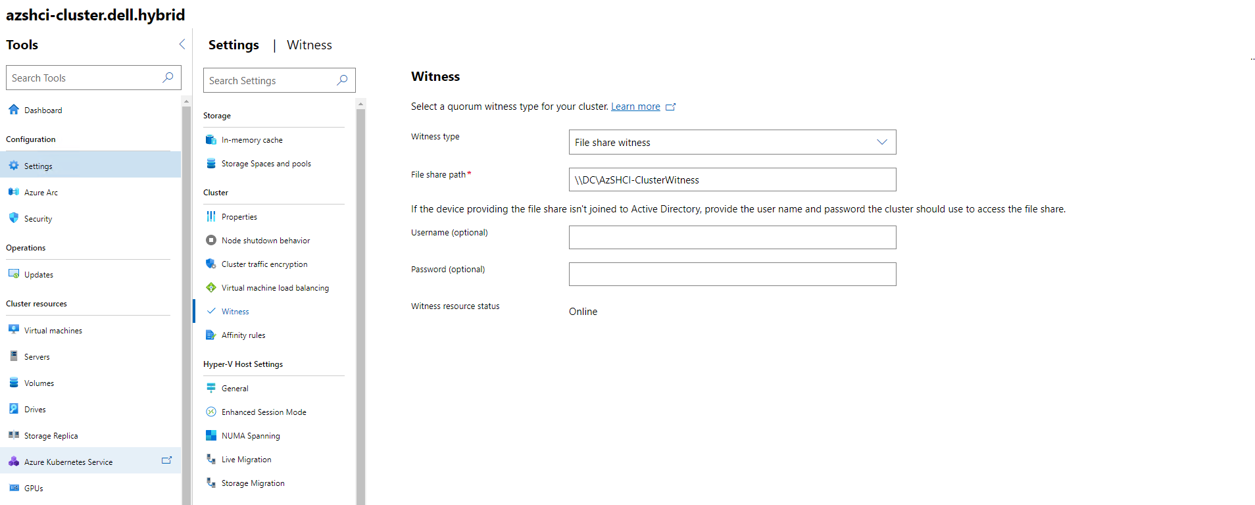Click the search magnifier in Search Settings
The image size is (1255, 505).
342,80
